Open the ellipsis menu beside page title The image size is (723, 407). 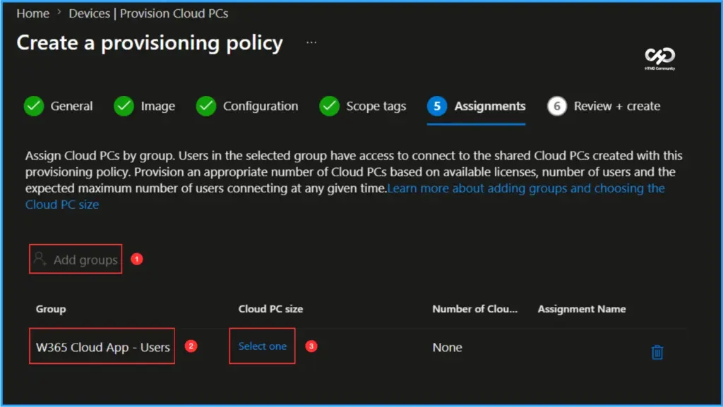click(311, 42)
